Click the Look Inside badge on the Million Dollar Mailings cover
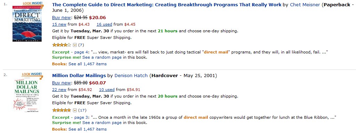This screenshot has height=133, width=356. tap(32, 75)
